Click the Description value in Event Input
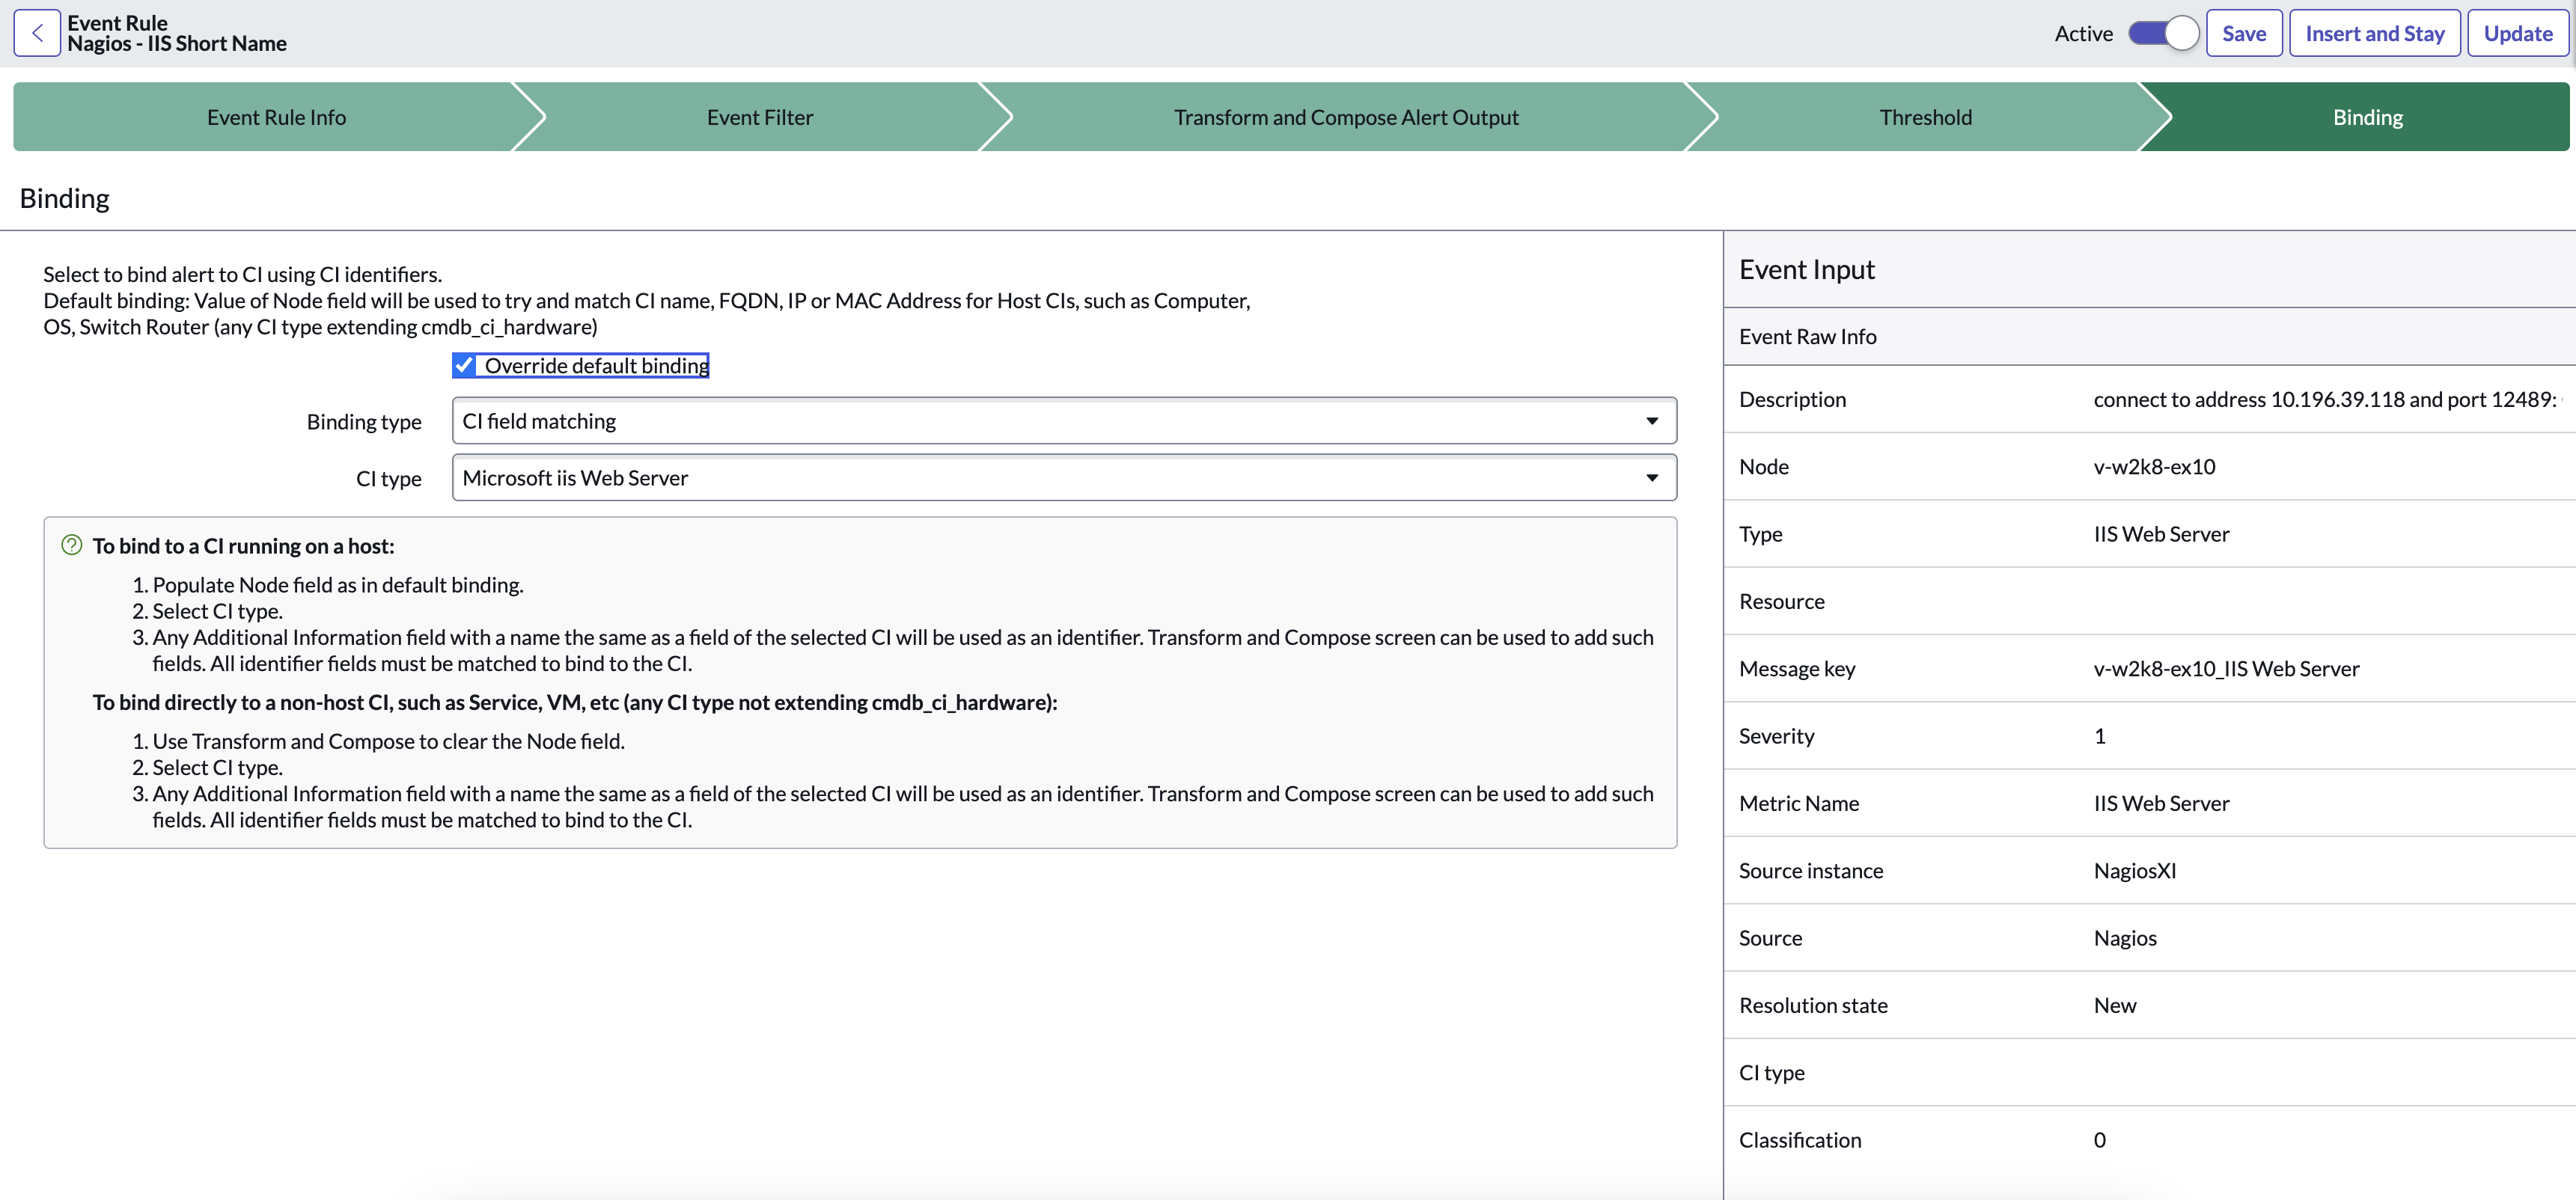 (x=2326, y=399)
